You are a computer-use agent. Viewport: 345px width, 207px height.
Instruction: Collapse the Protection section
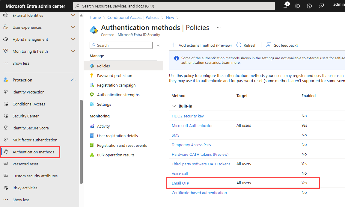(x=73, y=80)
